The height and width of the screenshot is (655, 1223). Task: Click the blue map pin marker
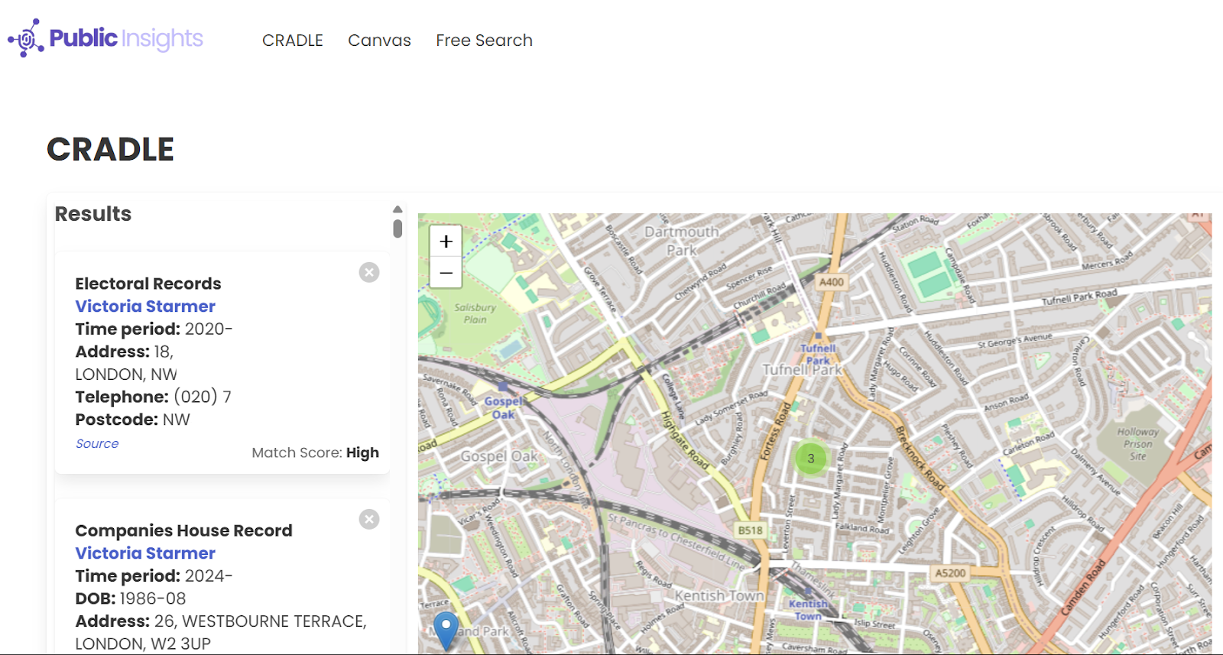446,631
